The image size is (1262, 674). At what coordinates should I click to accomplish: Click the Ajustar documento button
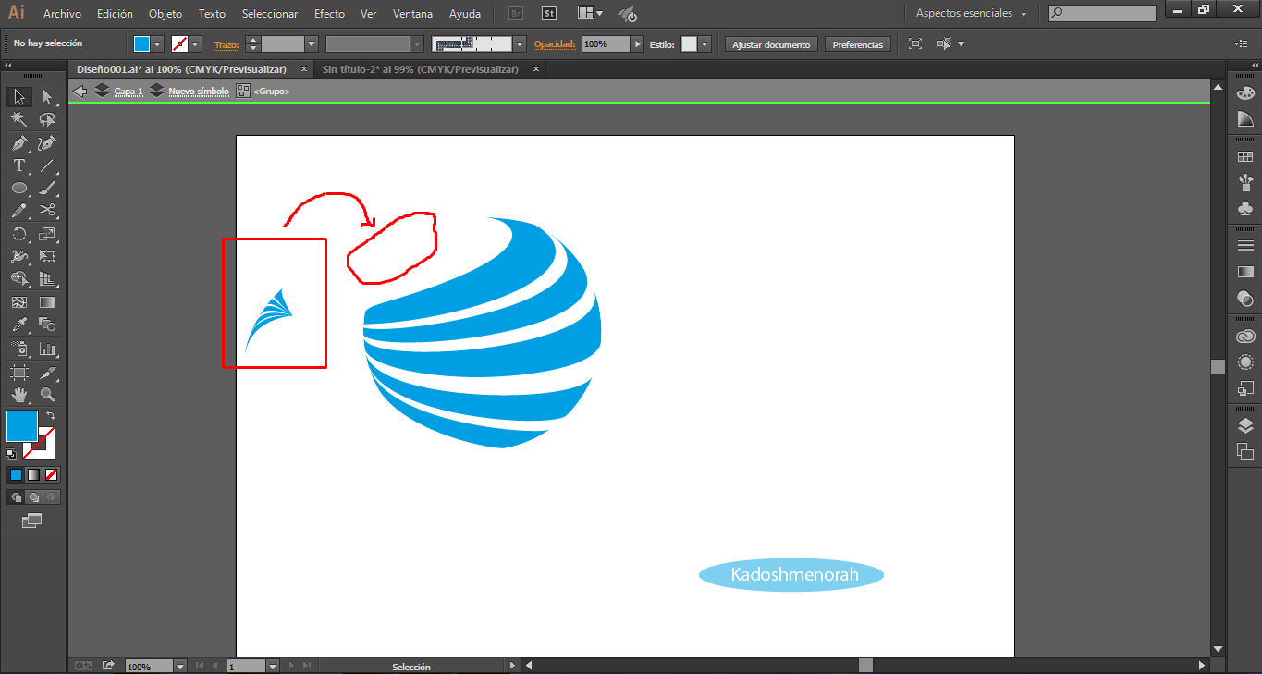(x=771, y=44)
